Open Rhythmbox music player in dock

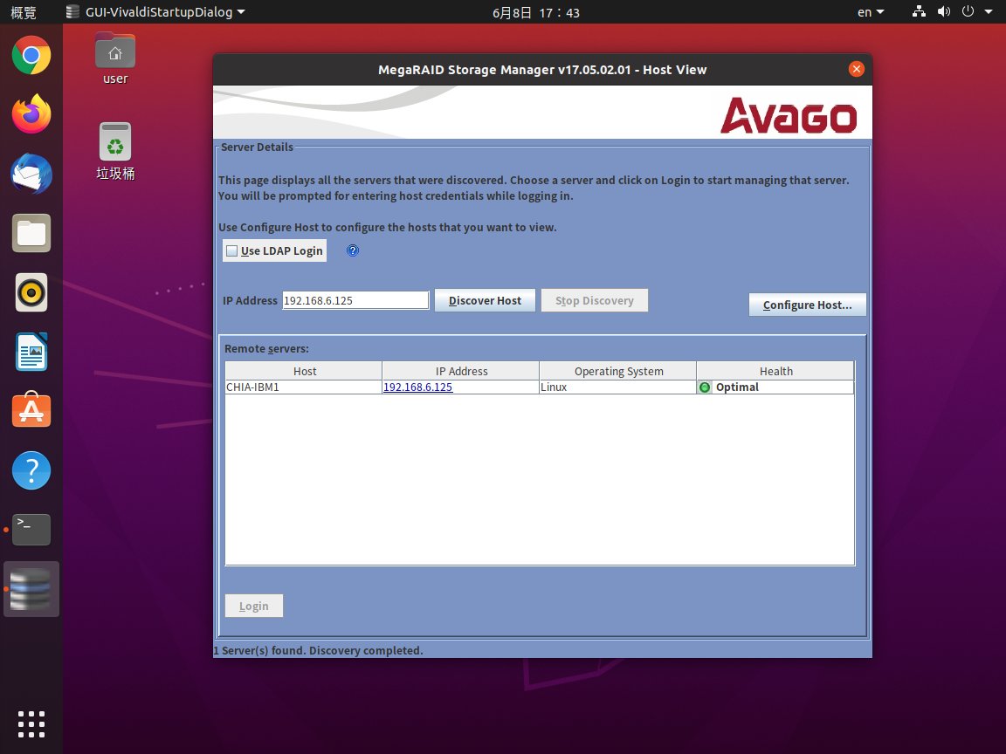click(x=31, y=292)
